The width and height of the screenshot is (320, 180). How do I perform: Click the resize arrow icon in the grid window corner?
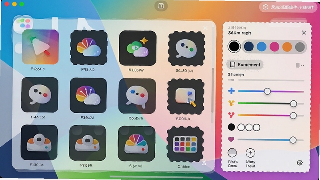tap(204, 163)
